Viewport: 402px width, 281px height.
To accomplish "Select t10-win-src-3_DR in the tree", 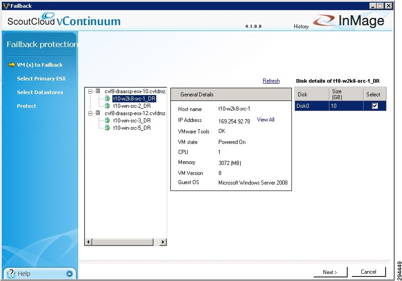I will pyautogui.click(x=132, y=121).
